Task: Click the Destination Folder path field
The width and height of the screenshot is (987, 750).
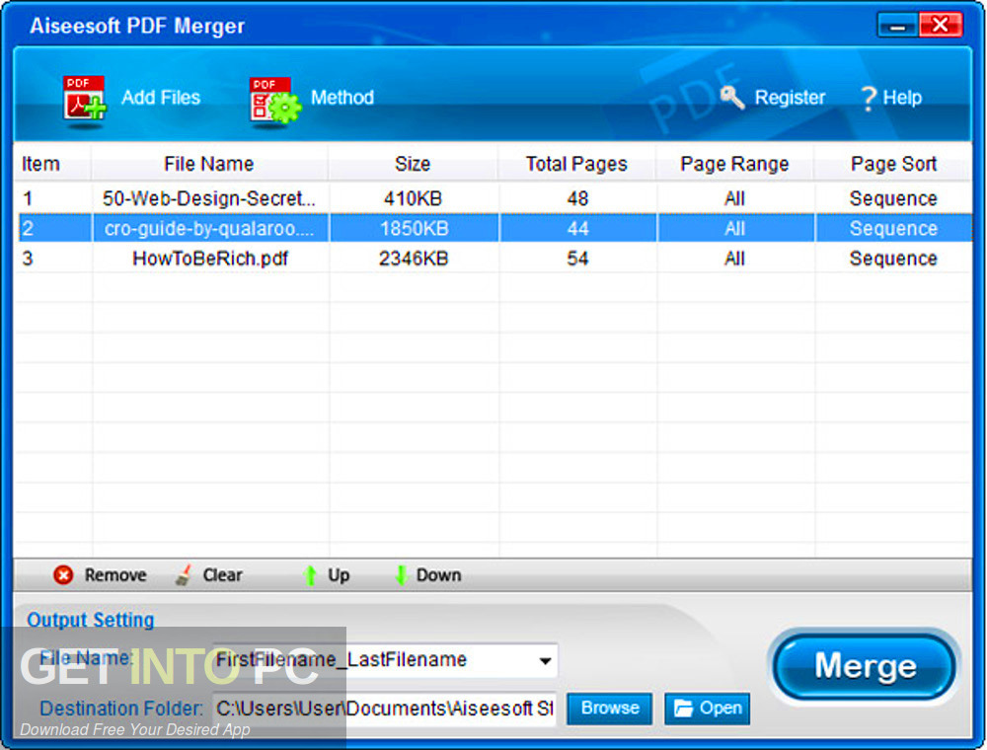Action: [x=385, y=709]
